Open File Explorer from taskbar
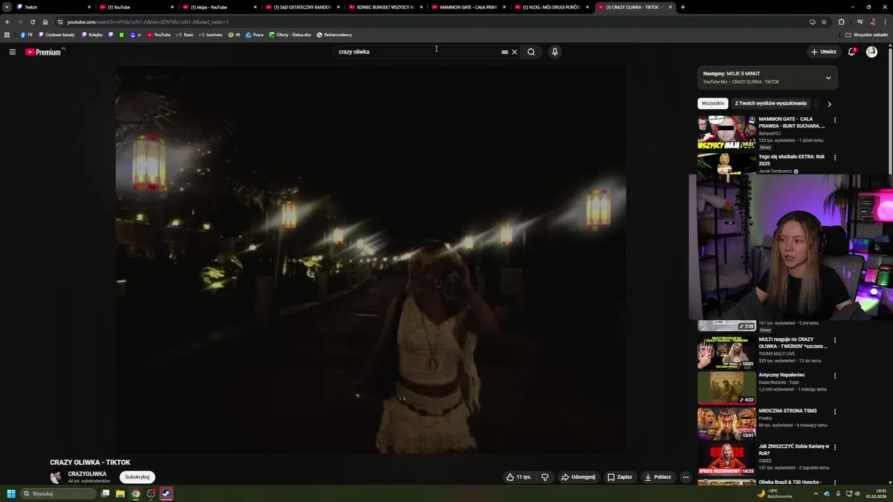Image resolution: width=893 pixels, height=502 pixels. [120, 494]
